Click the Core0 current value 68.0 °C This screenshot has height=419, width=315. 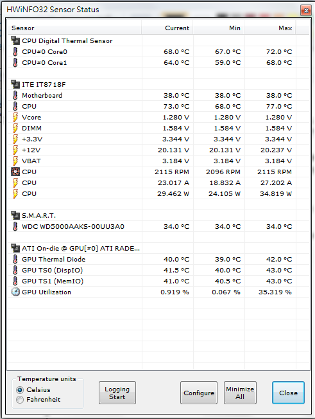176,52
